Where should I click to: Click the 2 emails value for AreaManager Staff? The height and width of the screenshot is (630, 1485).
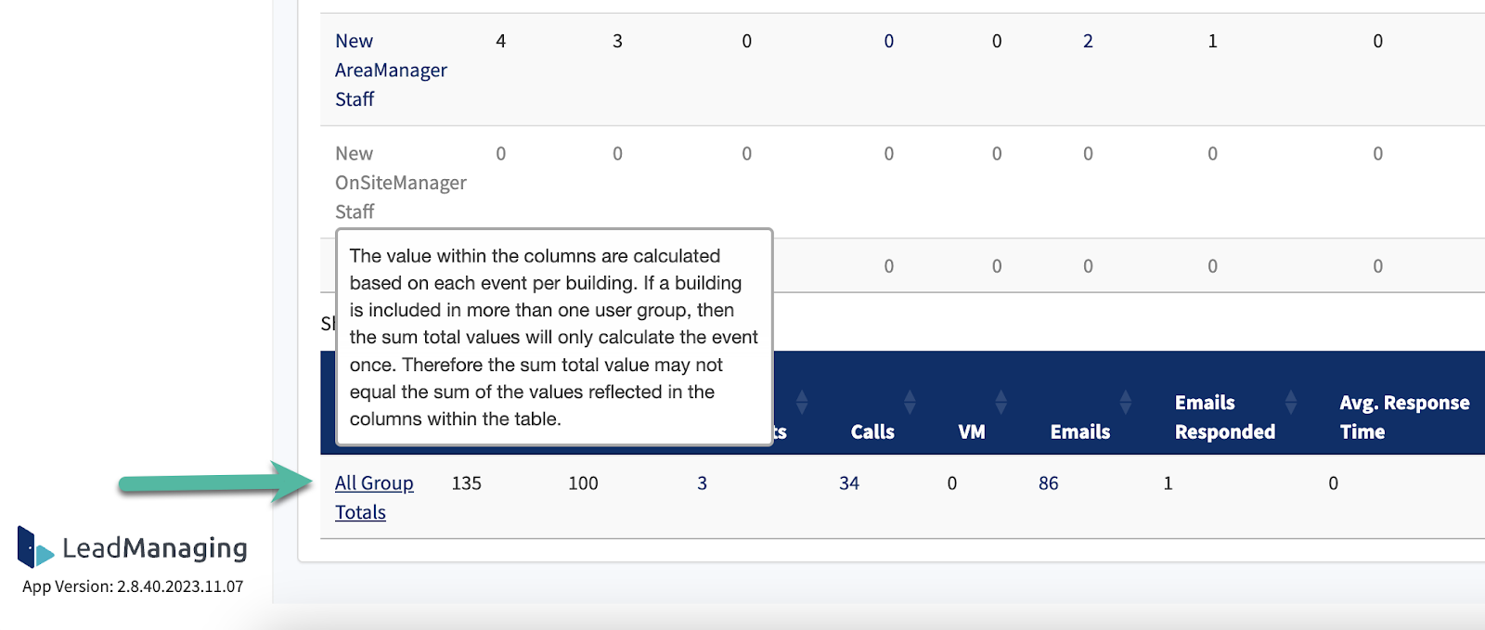[1088, 41]
